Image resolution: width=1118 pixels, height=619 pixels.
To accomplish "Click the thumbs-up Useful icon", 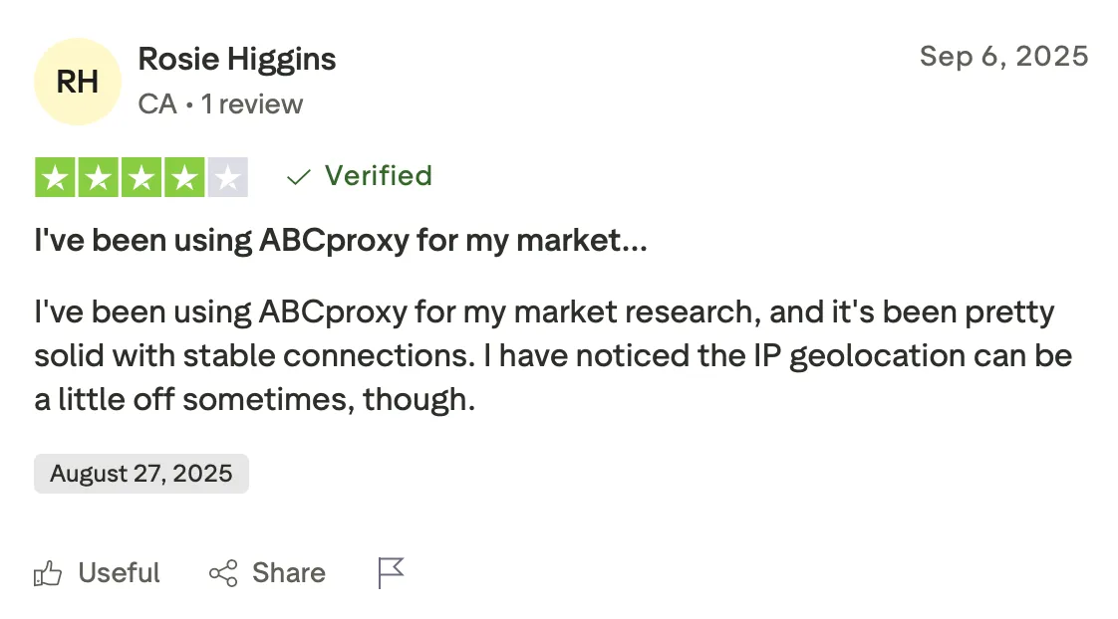I will pos(47,572).
